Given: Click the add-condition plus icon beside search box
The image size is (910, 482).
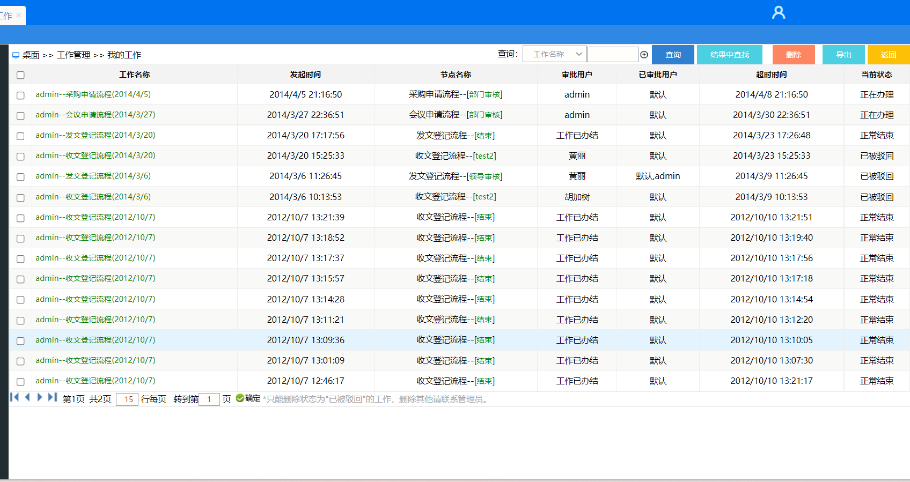Looking at the screenshot, I should coord(644,55).
